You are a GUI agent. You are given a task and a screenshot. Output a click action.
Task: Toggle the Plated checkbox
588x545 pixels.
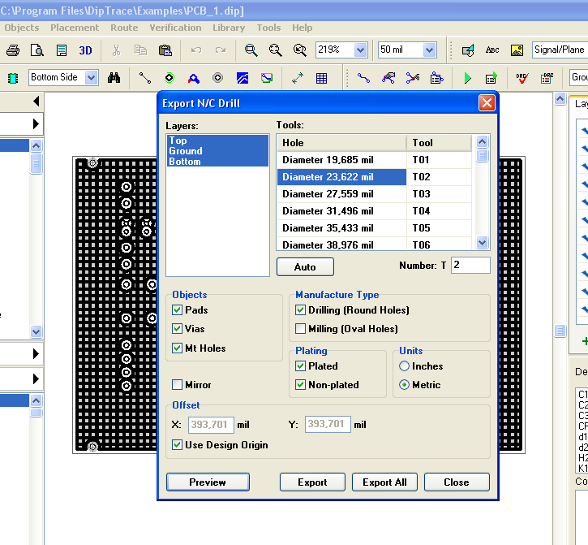point(300,366)
